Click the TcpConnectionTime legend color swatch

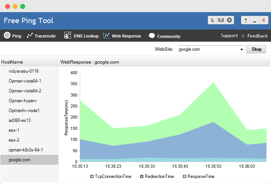(92, 176)
